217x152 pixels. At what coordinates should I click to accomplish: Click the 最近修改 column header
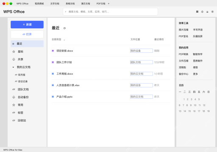point(159,39)
